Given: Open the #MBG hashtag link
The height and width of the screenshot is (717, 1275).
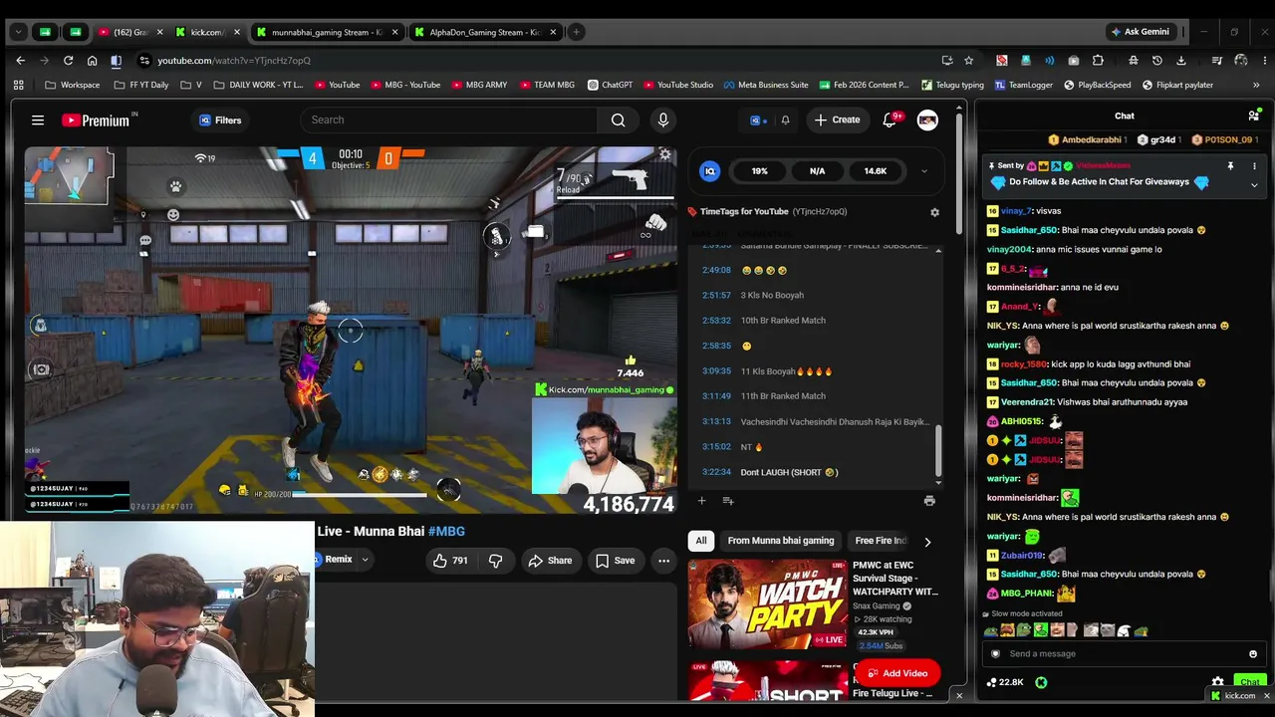Looking at the screenshot, I should (x=446, y=532).
